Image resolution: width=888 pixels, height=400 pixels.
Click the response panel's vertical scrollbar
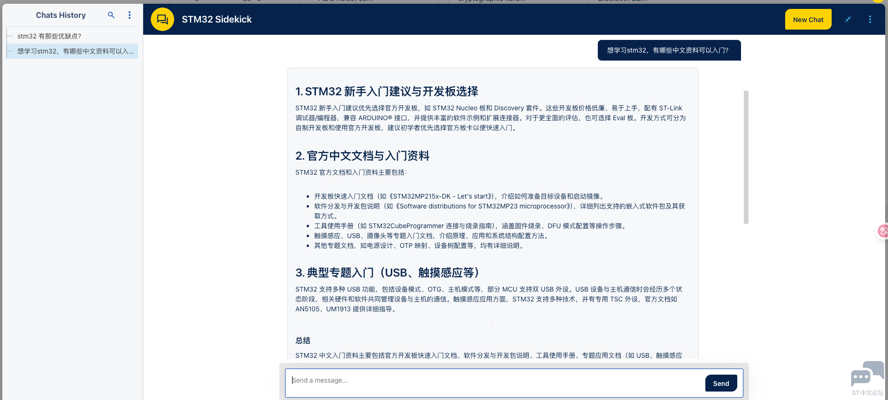(x=746, y=157)
